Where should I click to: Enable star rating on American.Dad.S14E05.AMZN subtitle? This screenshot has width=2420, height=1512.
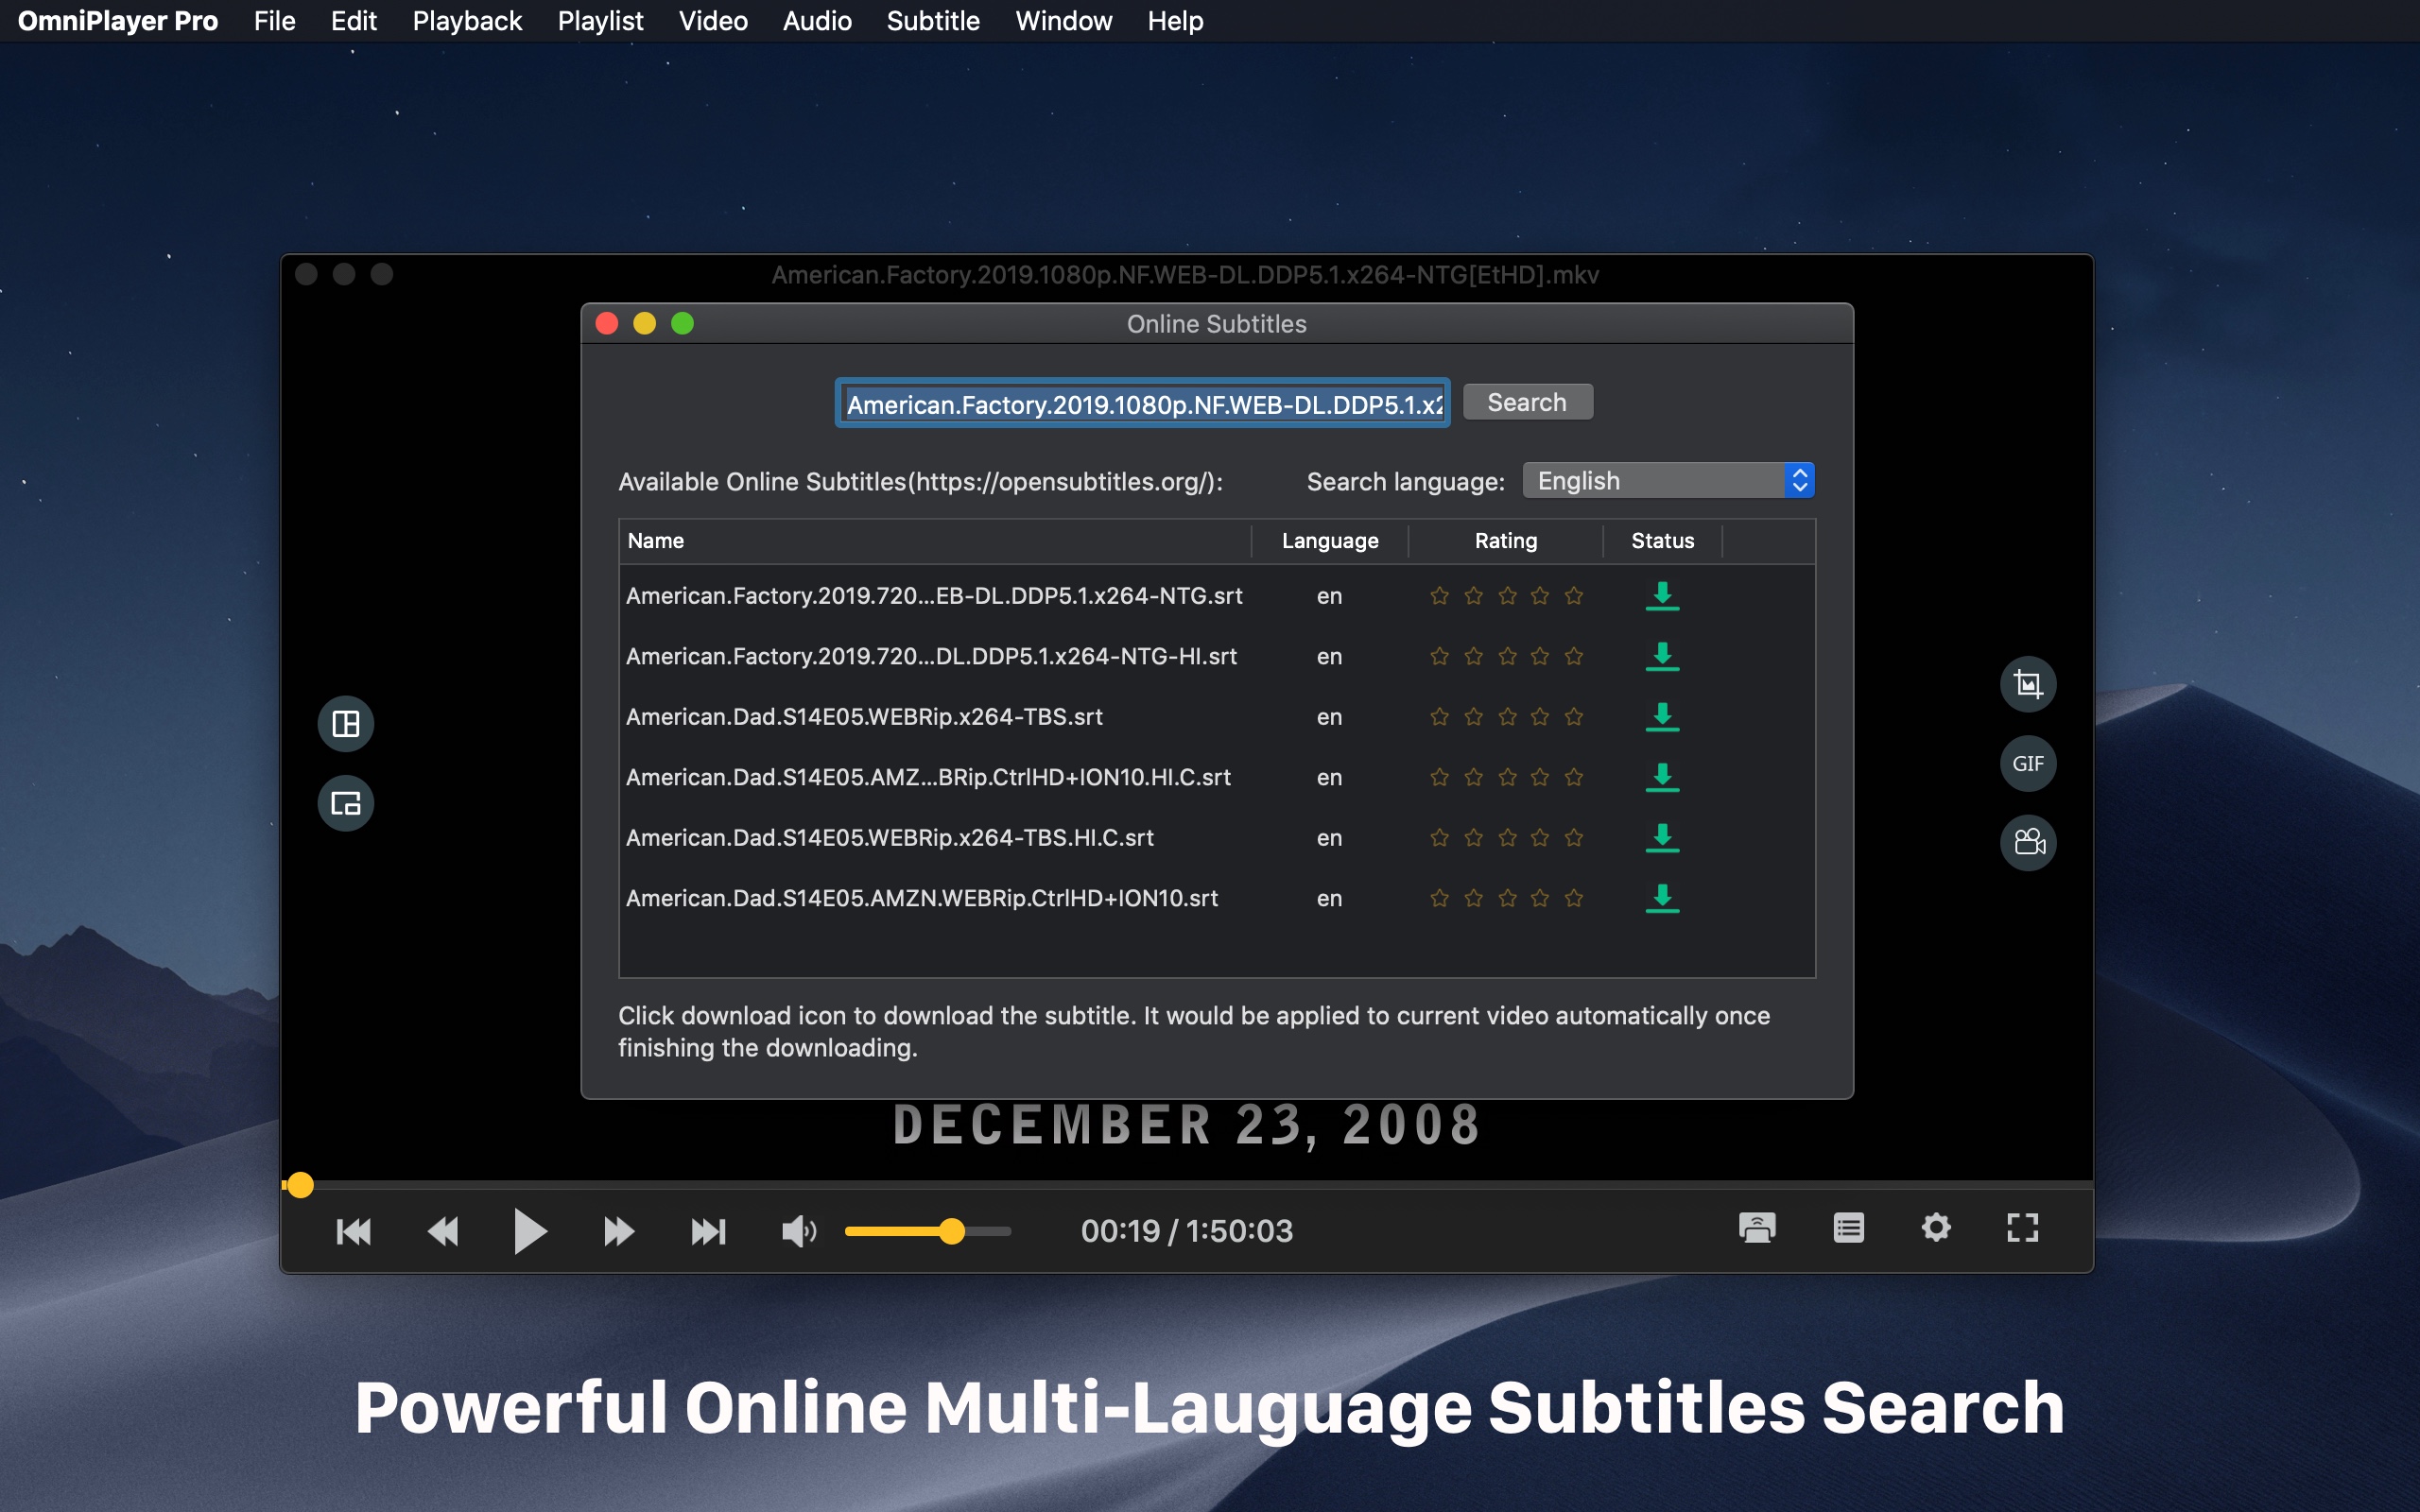1439,899
